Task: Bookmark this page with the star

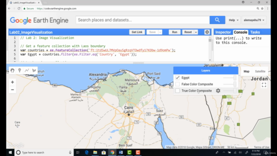Action: [262, 9]
